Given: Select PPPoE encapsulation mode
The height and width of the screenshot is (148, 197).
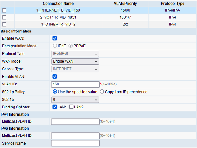Looking at the screenshot, I should click(x=70, y=46).
